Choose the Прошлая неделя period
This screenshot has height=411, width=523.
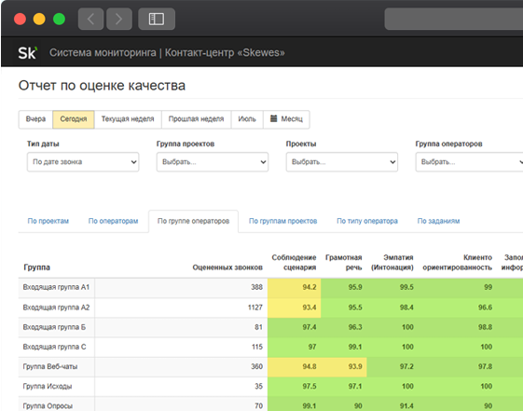pos(196,119)
